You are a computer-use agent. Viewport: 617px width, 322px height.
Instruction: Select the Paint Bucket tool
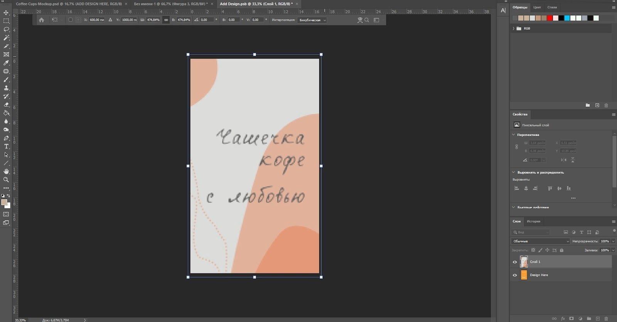pos(6,113)
